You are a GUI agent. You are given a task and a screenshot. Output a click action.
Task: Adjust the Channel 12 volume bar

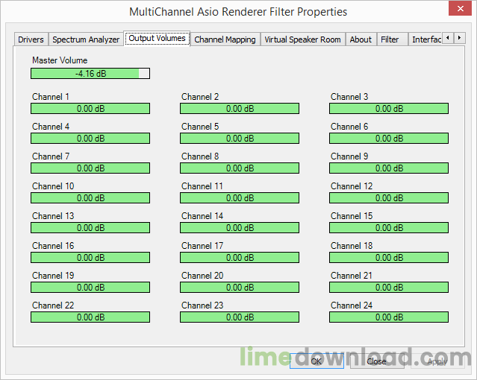[389, 197]
